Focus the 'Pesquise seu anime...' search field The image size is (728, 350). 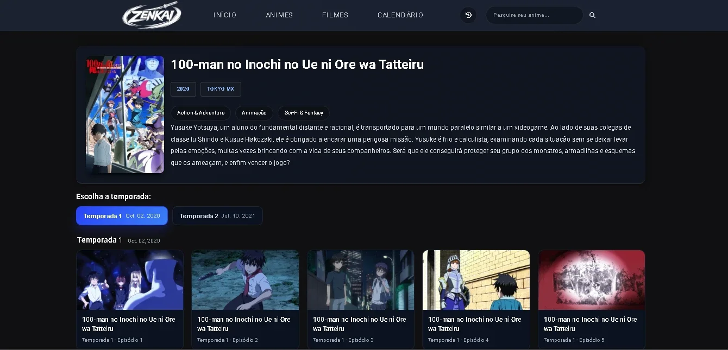(535, 15)
